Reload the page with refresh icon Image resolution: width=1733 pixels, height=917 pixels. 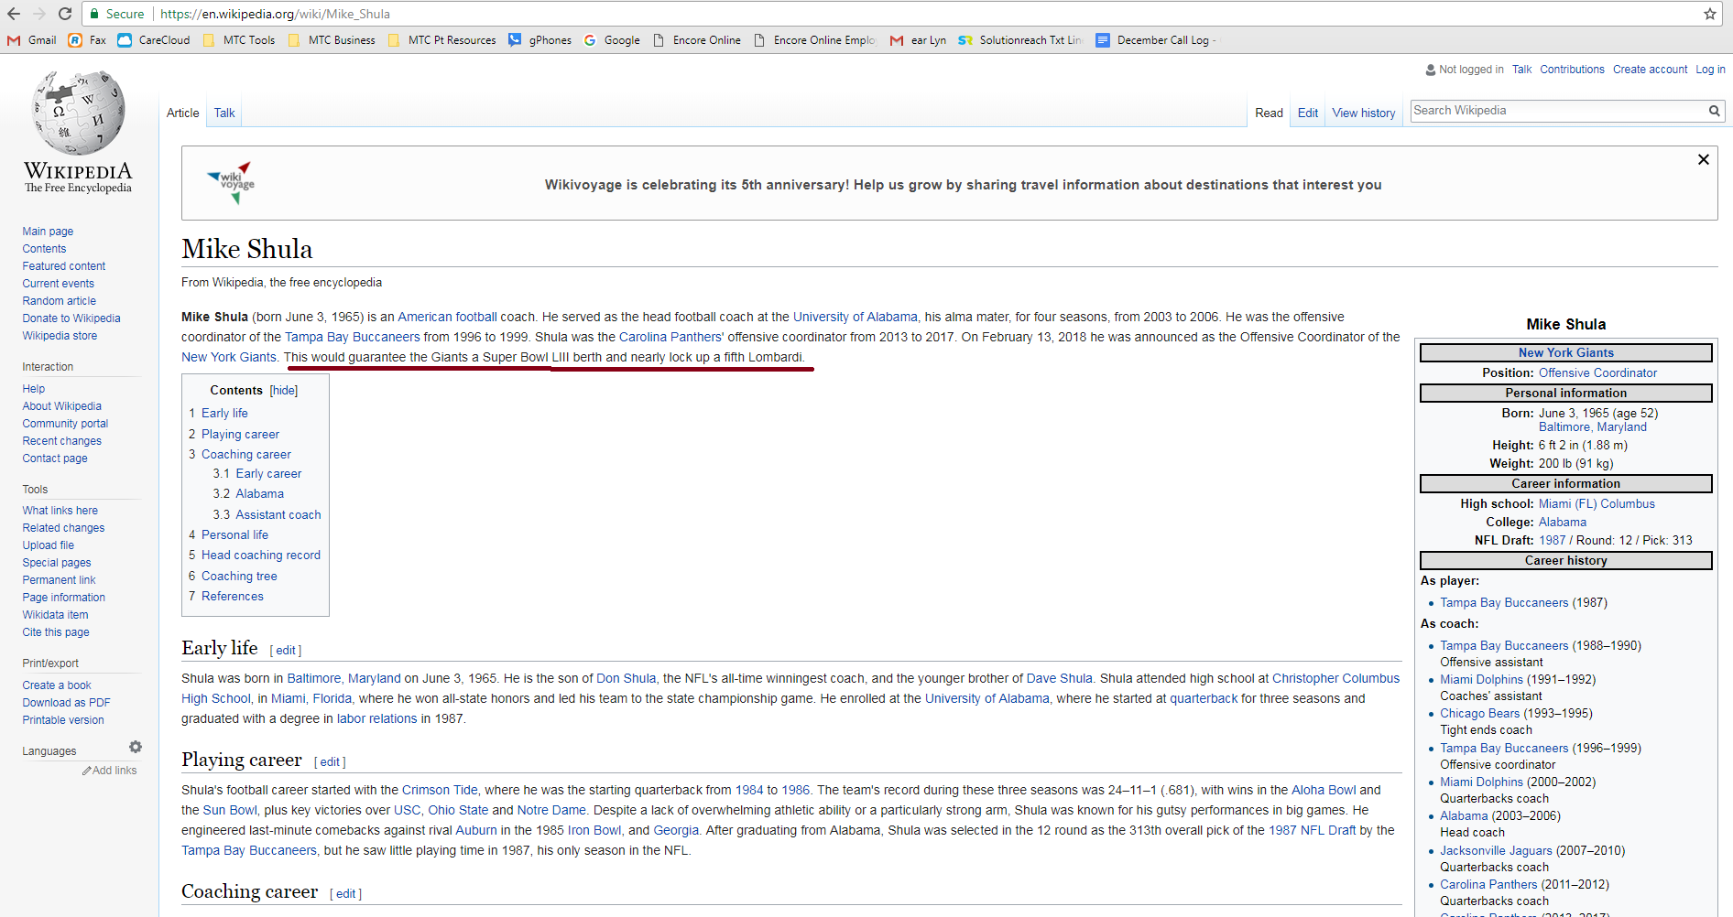tap(65, 14)
